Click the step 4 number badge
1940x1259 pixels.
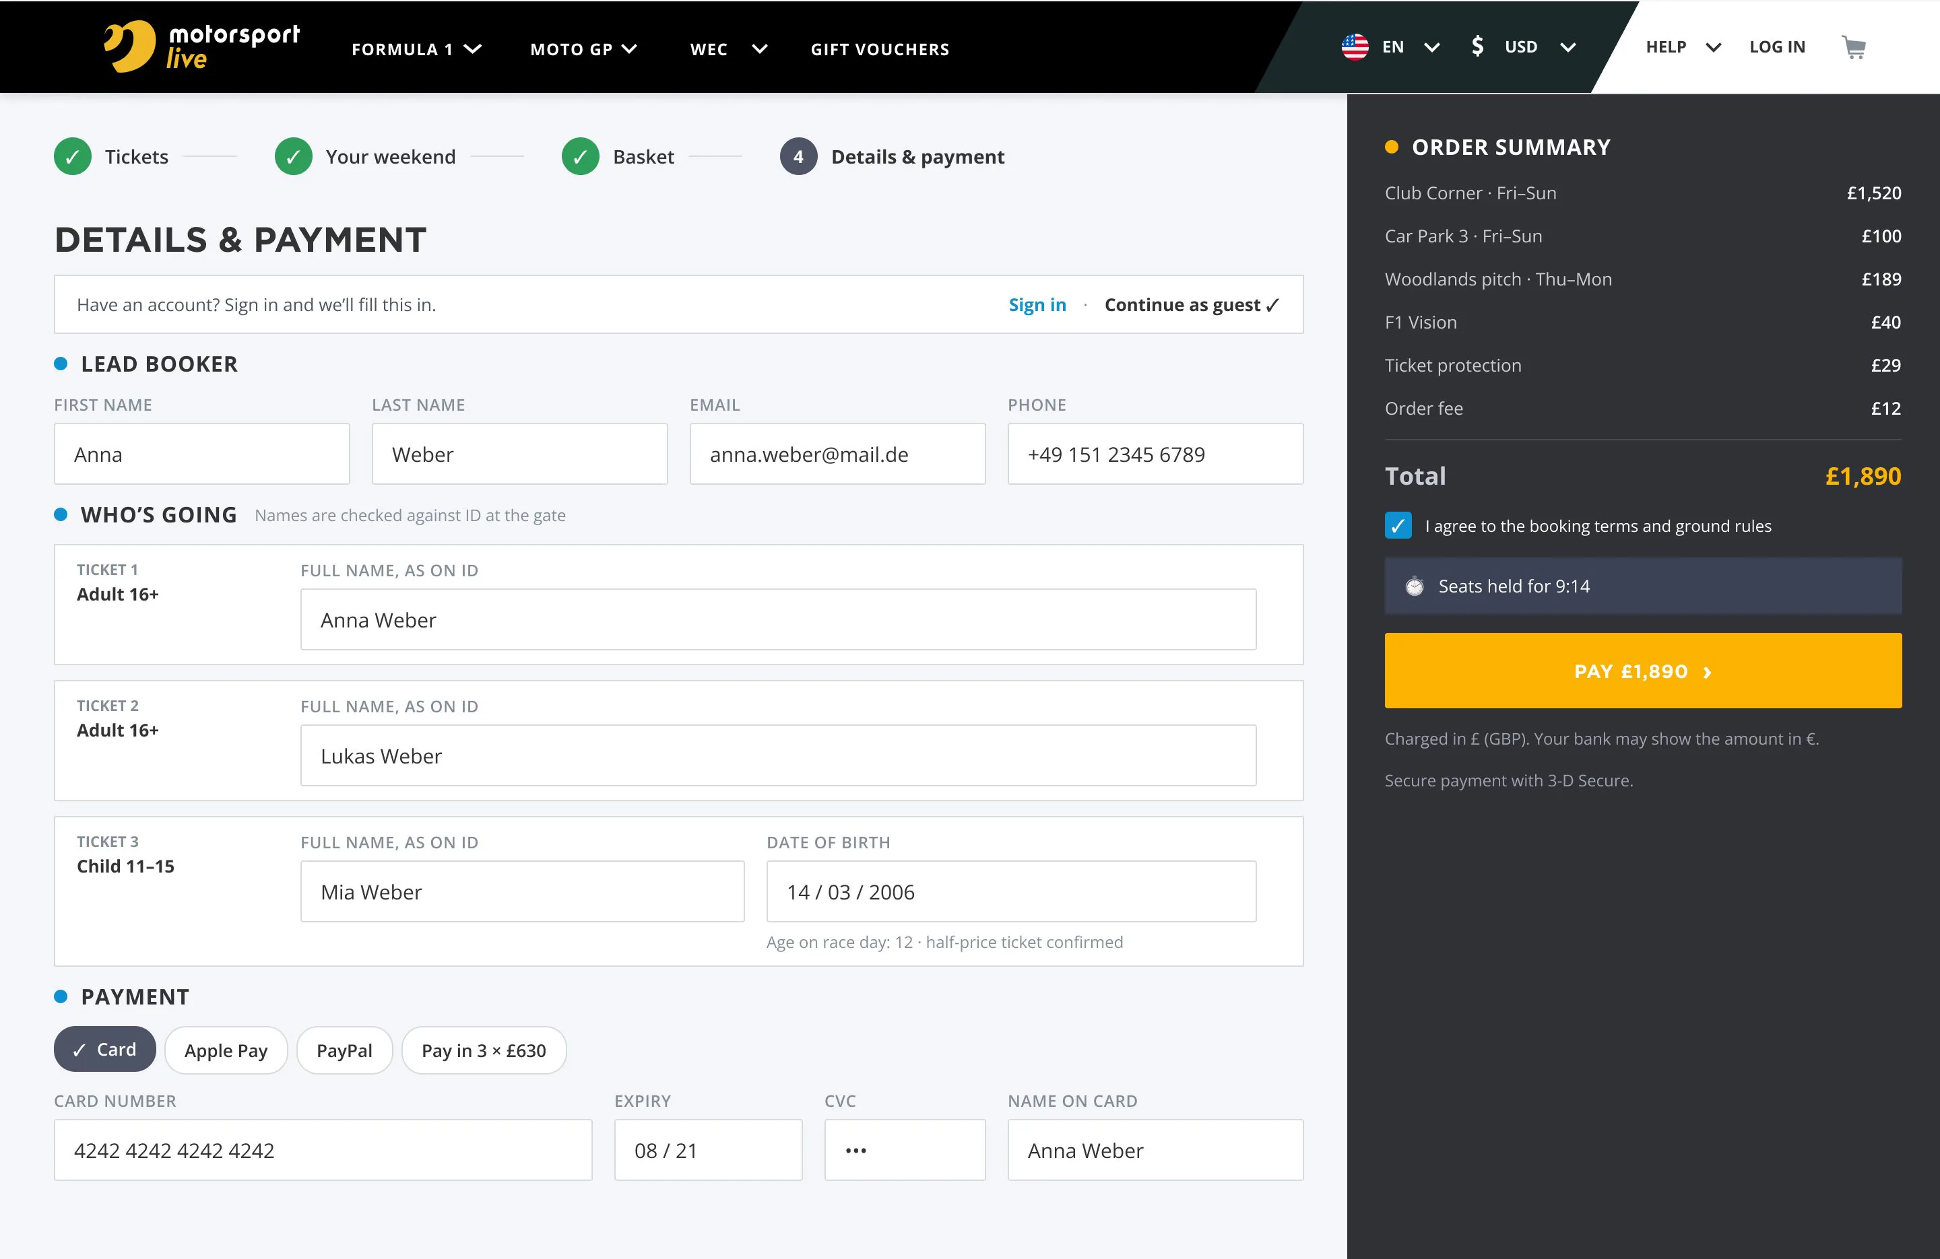798,156
